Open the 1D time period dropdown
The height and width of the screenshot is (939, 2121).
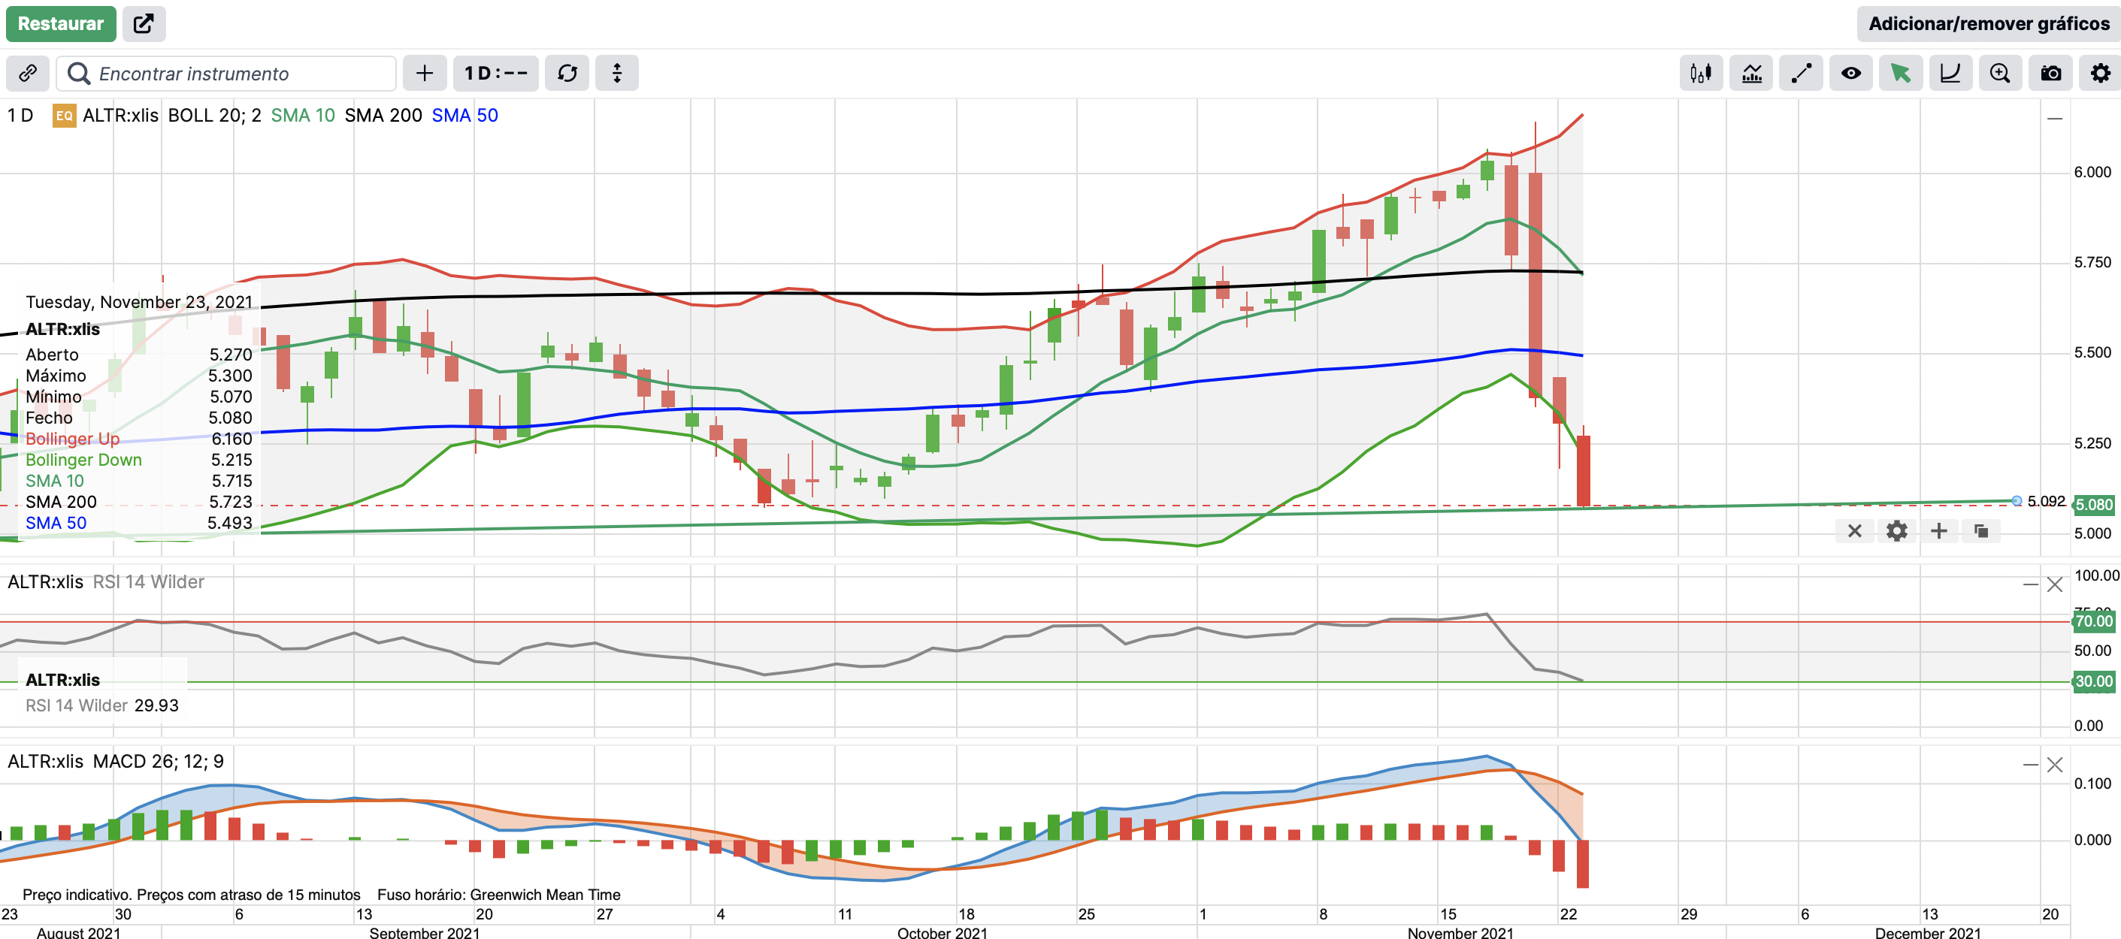click(x=495, y=74)
